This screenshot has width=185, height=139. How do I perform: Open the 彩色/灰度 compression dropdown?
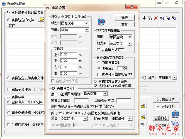130,118
